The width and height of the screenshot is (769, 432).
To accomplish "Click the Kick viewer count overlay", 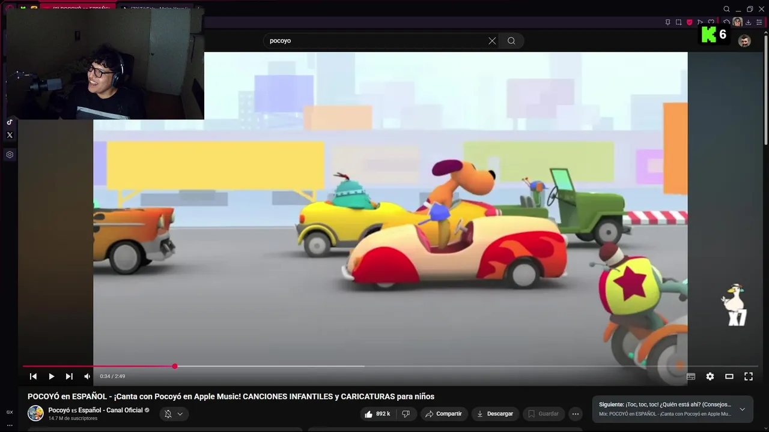I will (715, 35).
